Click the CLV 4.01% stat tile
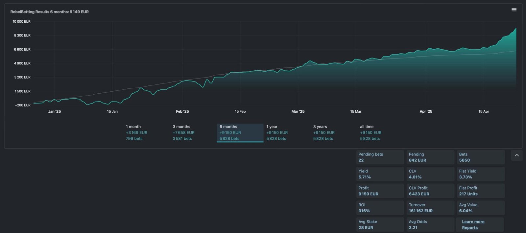The height and width of the screenshot is (233, 526). point(430,174)
